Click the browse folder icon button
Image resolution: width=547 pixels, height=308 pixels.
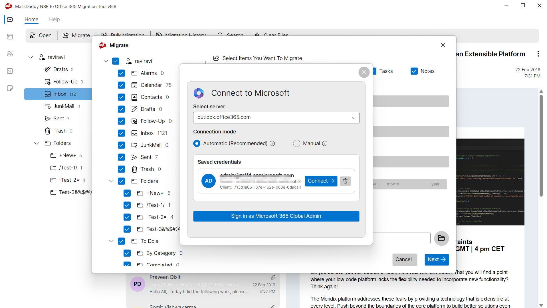click(441, 238)
